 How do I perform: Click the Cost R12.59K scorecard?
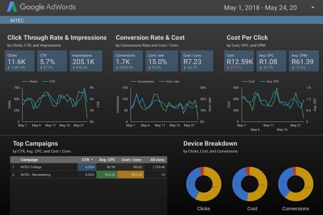click(238, 61)
